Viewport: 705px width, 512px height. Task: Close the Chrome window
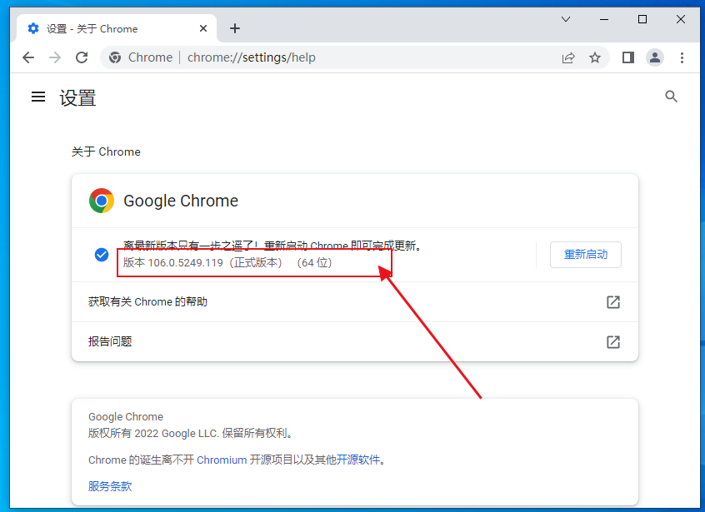tap(681, 19)
